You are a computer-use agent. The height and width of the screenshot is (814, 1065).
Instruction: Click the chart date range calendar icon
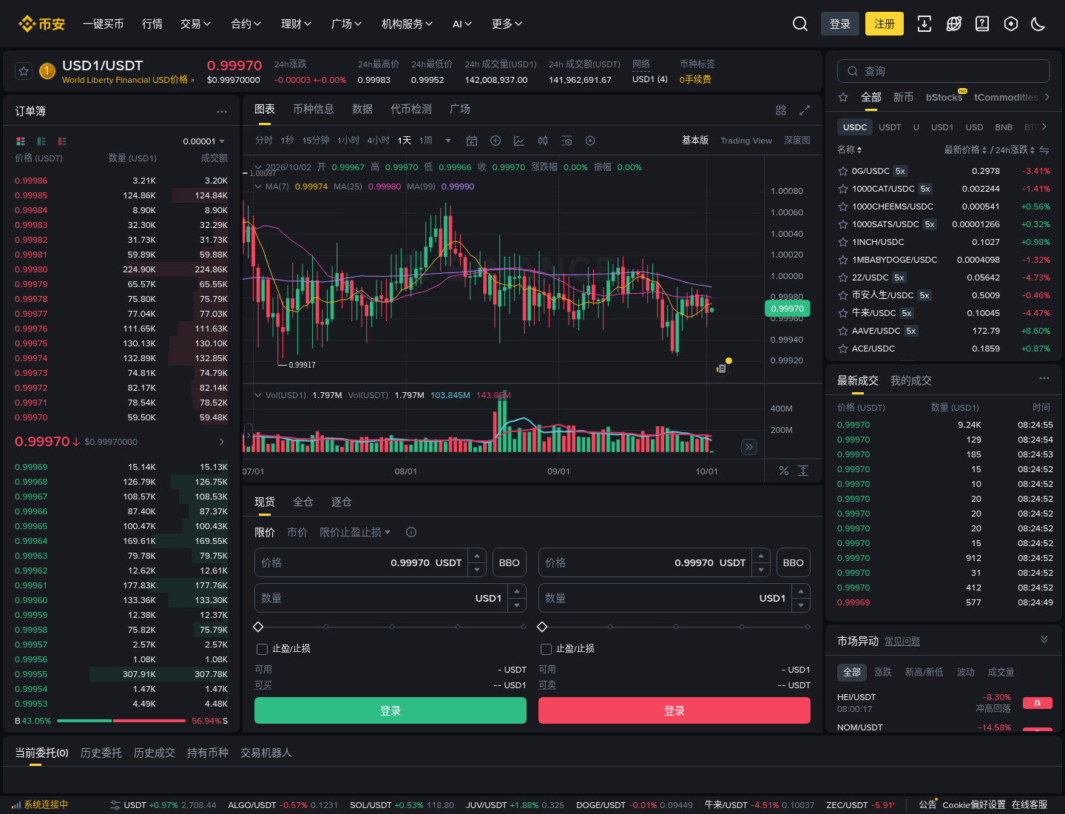click(x=472, y=141)
